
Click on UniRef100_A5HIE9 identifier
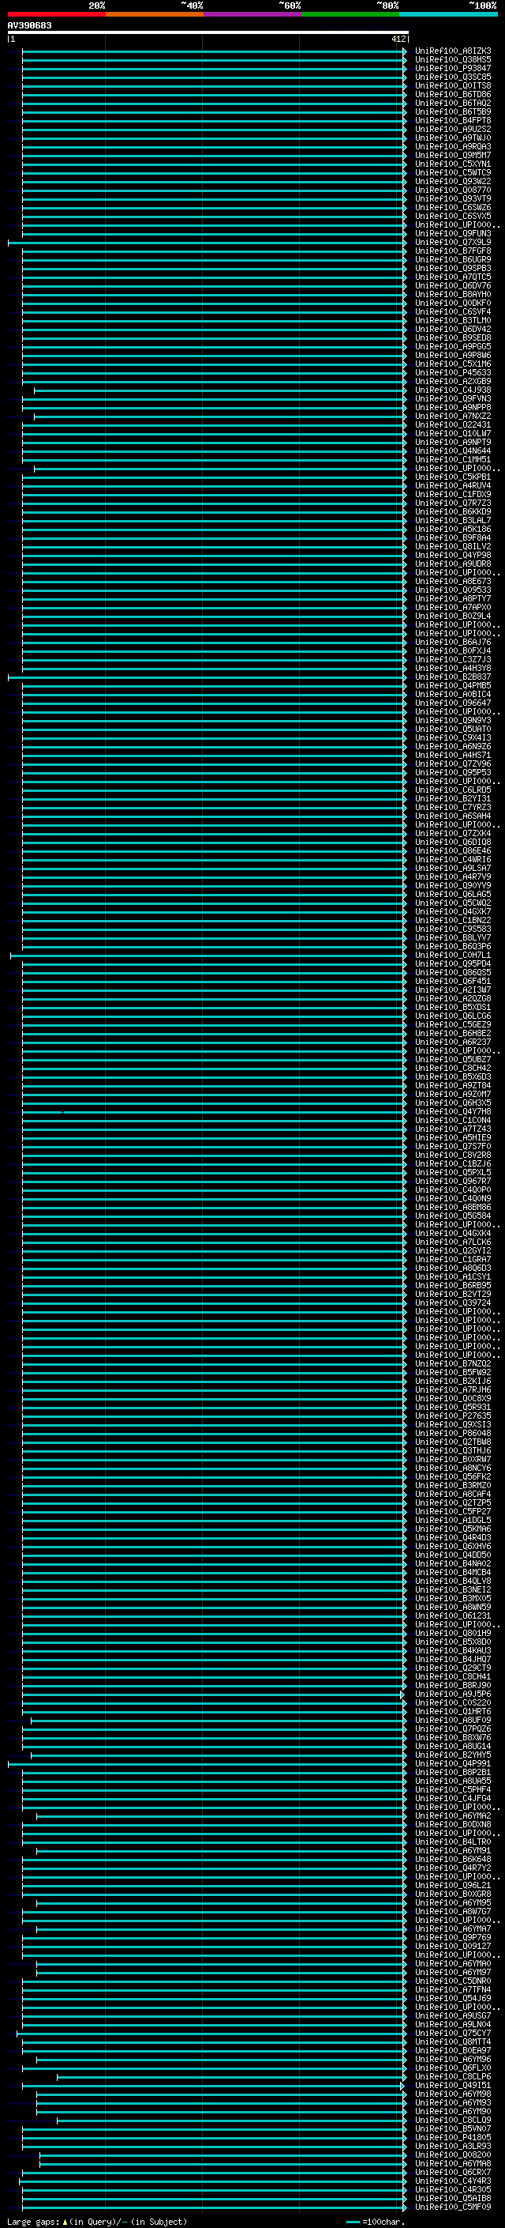coord(452,1138)
